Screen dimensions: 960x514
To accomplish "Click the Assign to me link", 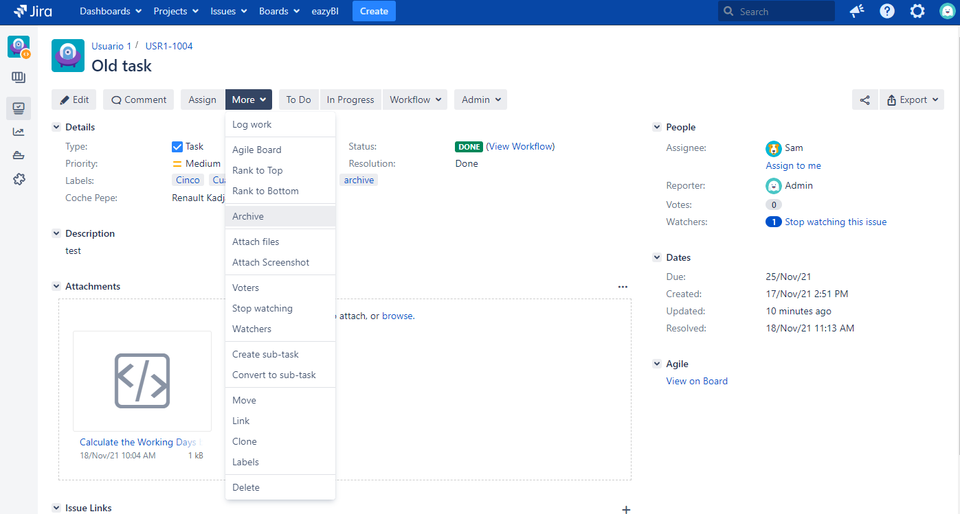I will (x=793, y=165).
